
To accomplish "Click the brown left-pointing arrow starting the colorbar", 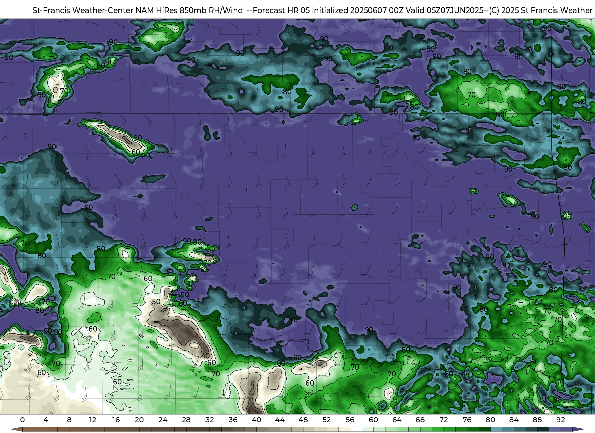I will click(16, 429).
